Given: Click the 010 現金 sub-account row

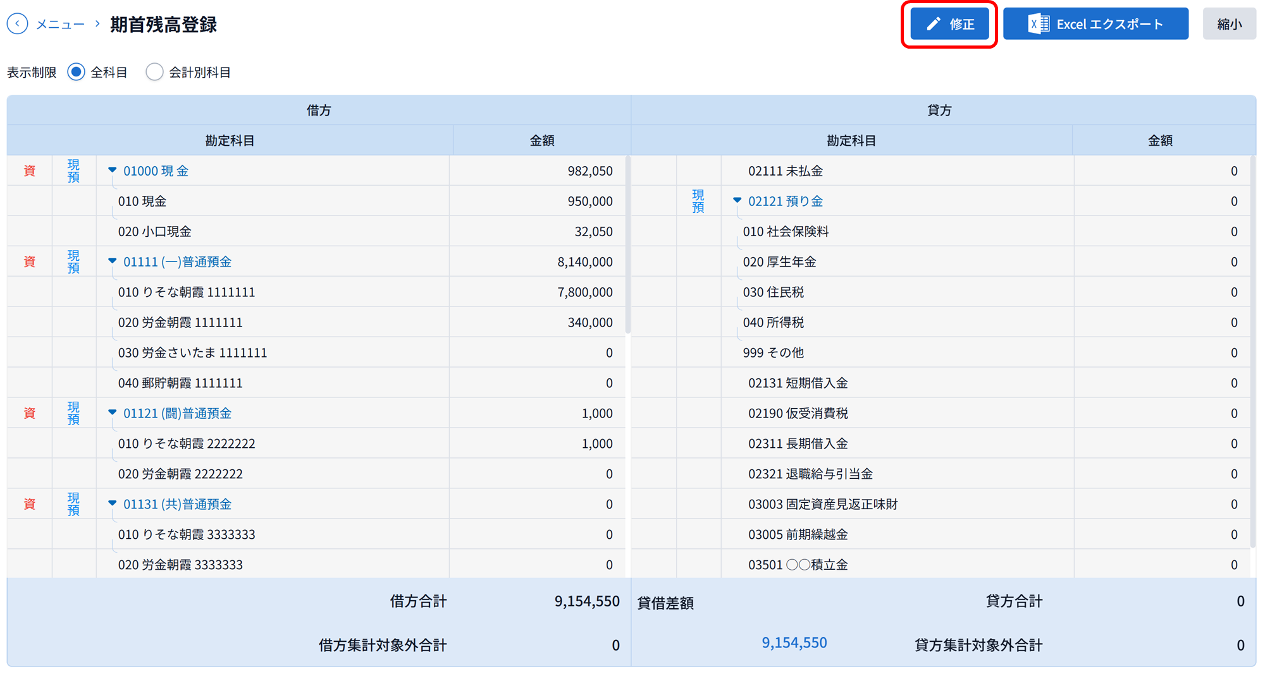Looking at the screenshot, I should (x=316, y=201).
